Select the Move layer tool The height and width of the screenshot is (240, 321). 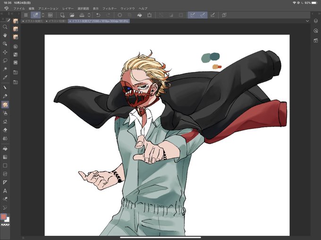(x=5, y=52)
